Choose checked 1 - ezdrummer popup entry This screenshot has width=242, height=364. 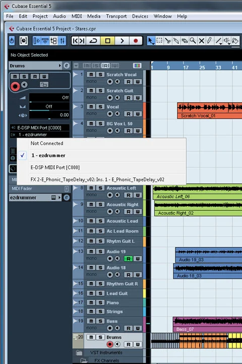101,155
